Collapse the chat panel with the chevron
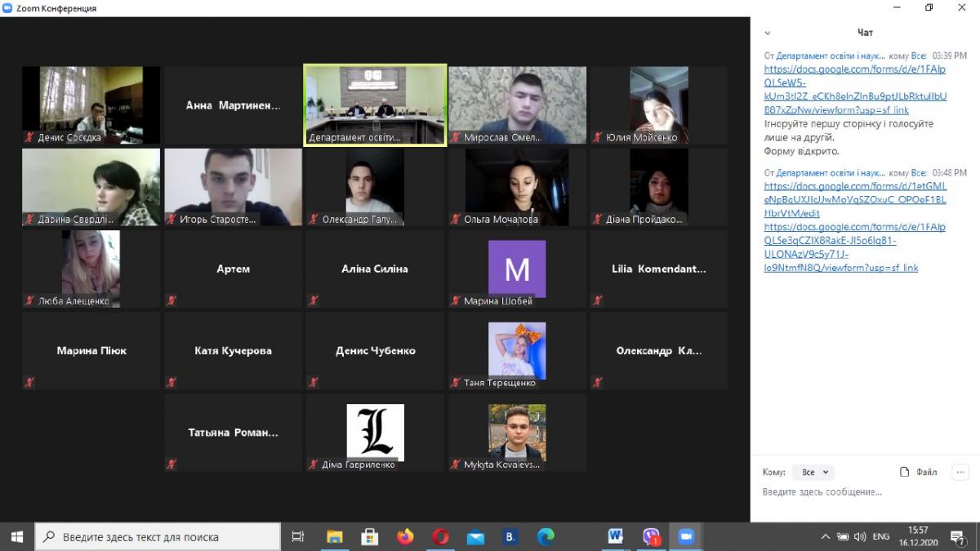980x551 pixels. pyautogui.click(x=768, y=33)
